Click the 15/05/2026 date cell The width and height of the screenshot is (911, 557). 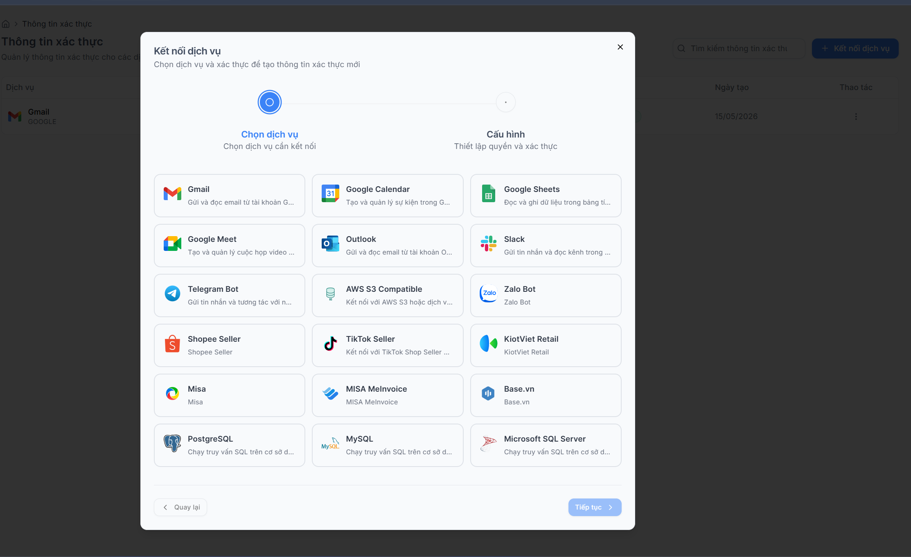736,116
